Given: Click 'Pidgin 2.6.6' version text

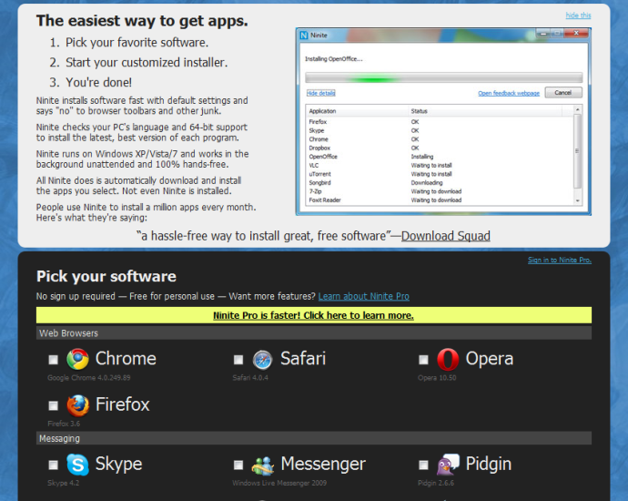Looking at the screenshot, I should tap(436, 483).
